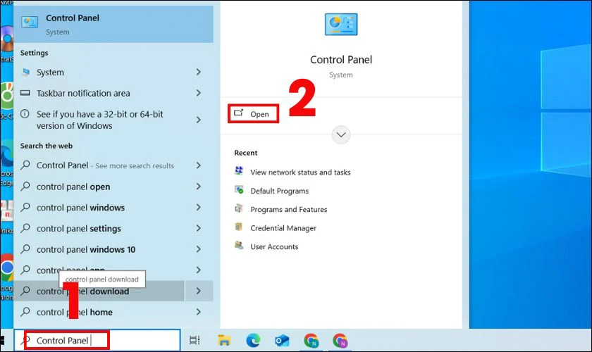Expand arrow for control panel home
The height and width of the screenshot is (352, 592).
pos(199,312)
